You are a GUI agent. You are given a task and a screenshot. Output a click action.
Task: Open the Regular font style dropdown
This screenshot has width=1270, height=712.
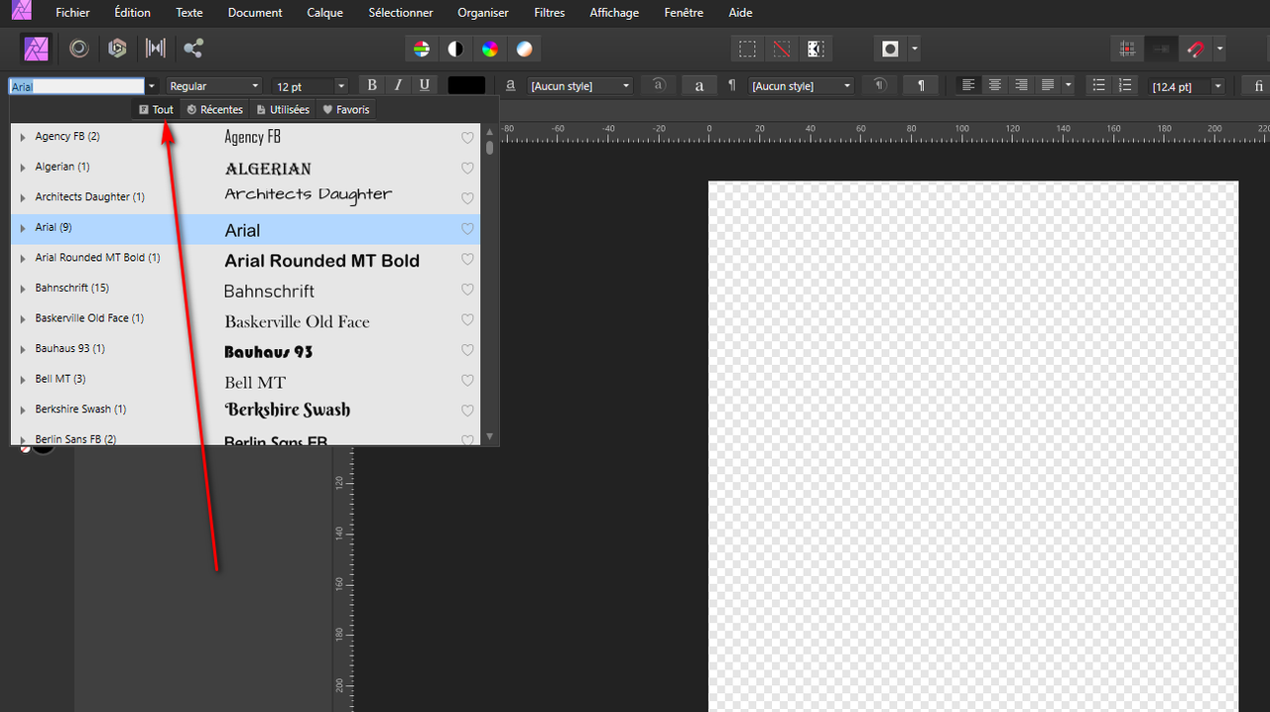214,86
